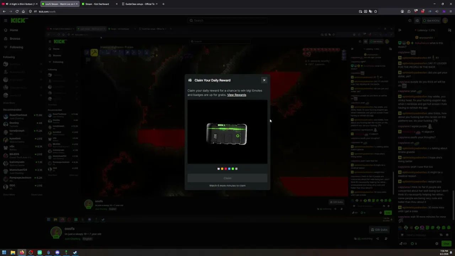Open Following in the Kick sidebar
Screen dimensions: 455x256
tap(16, 47)
